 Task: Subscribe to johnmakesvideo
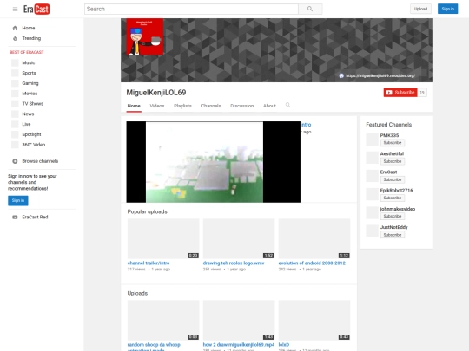(x=393, y=216)
